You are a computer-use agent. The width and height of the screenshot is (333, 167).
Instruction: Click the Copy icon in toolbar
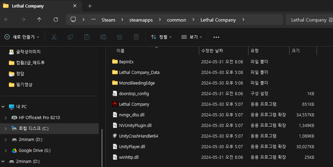tap(70, 37)
